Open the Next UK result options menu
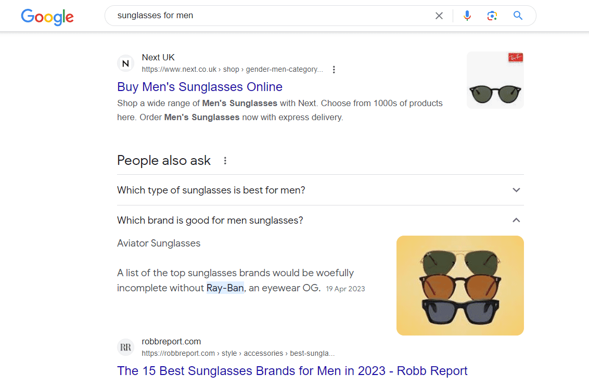Image resolution: width=589 pixels, height=387 pixels. click(x=334, y=70)
